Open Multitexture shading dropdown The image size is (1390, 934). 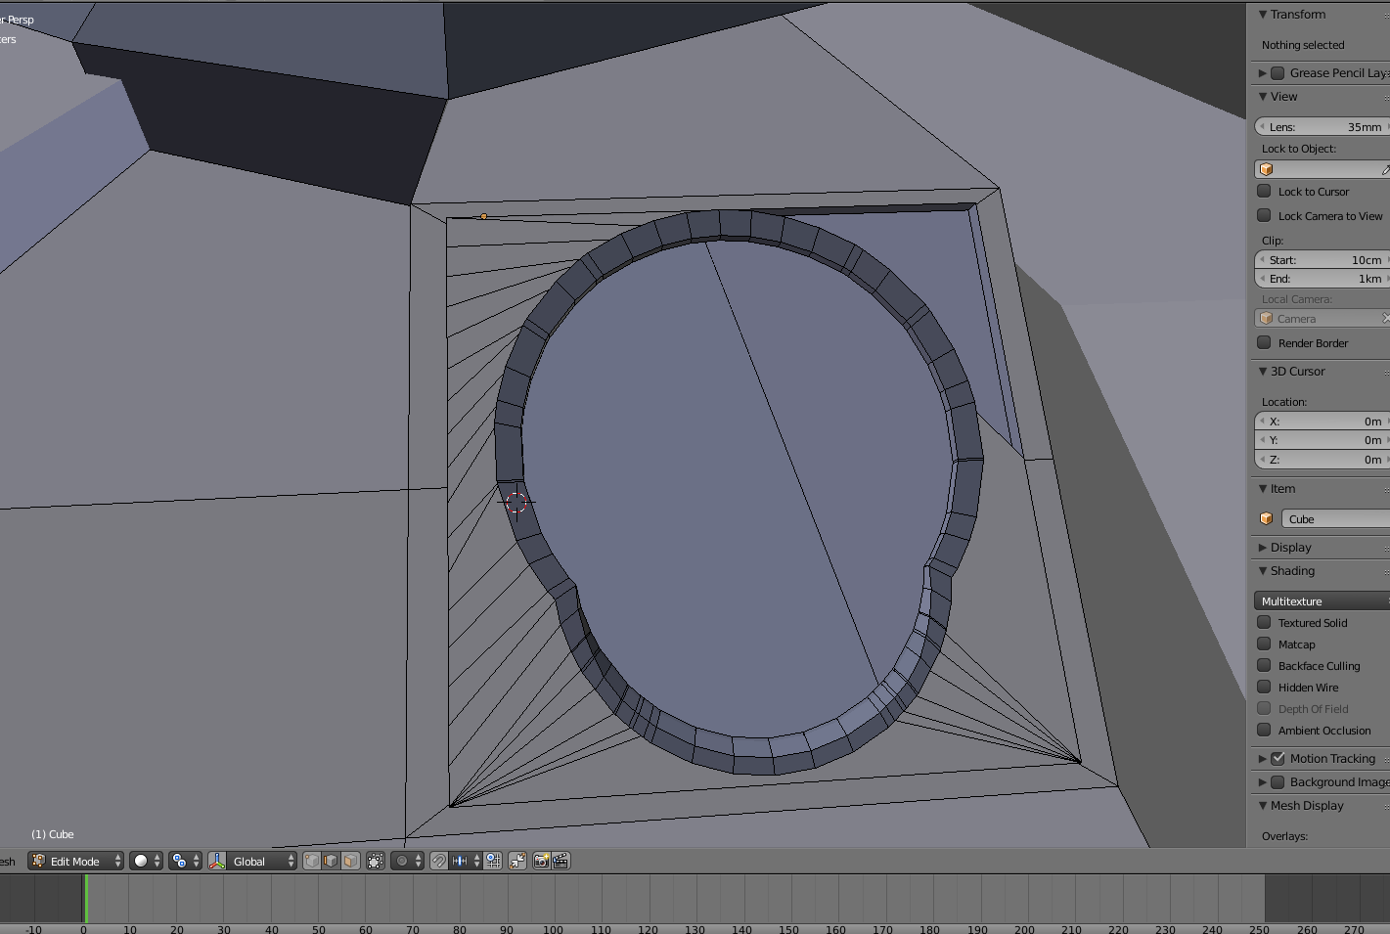tap(1323, 600)
